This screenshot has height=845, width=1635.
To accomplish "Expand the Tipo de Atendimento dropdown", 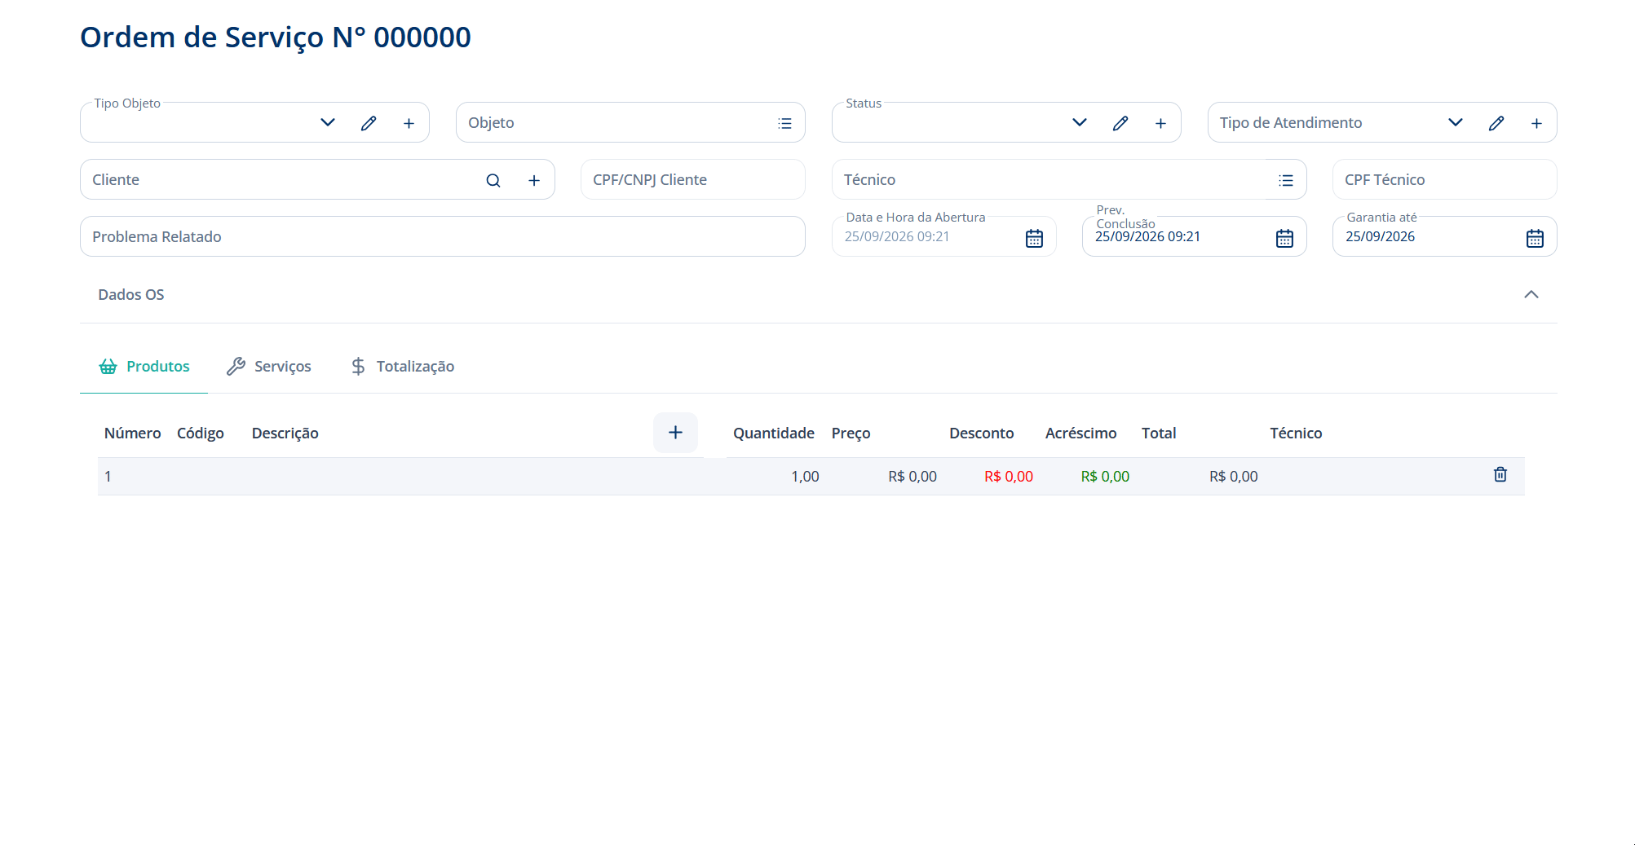I will click(1456, 122).
